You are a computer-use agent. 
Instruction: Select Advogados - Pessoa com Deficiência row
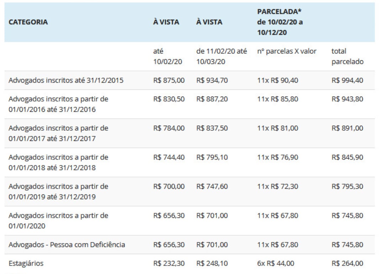point(189,245)
